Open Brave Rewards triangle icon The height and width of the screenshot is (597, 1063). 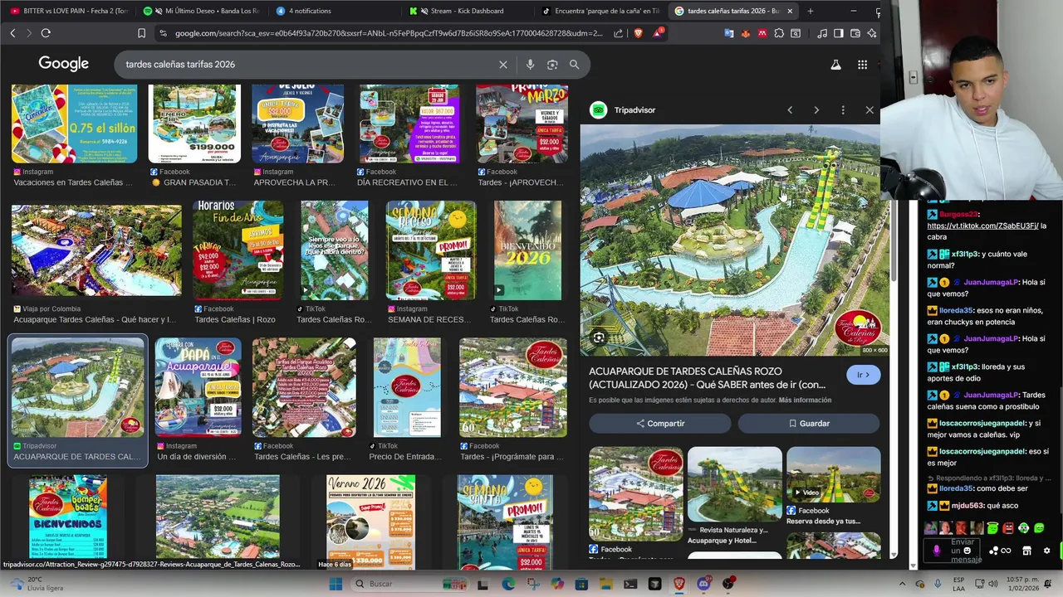(658, 33)
